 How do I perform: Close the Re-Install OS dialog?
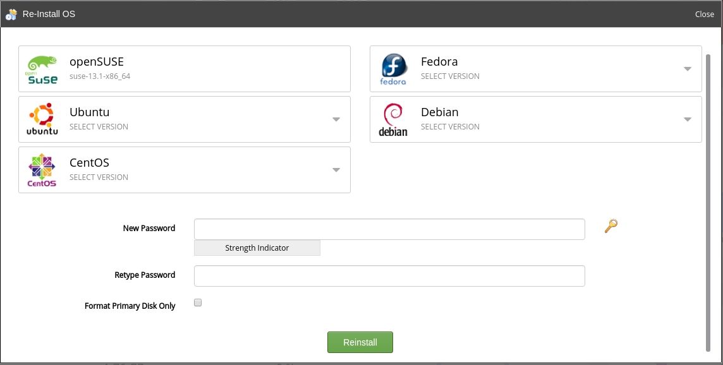coord(704,14)
